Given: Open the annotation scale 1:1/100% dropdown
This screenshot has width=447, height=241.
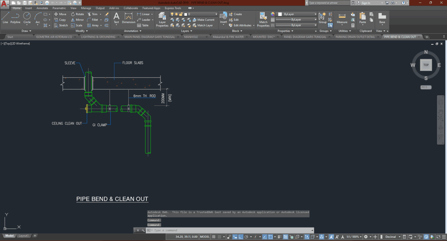Looking at the screenshot, I should point(353,237).
